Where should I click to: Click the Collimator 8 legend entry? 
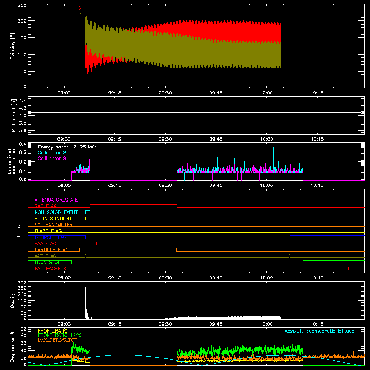coord(52,153)
